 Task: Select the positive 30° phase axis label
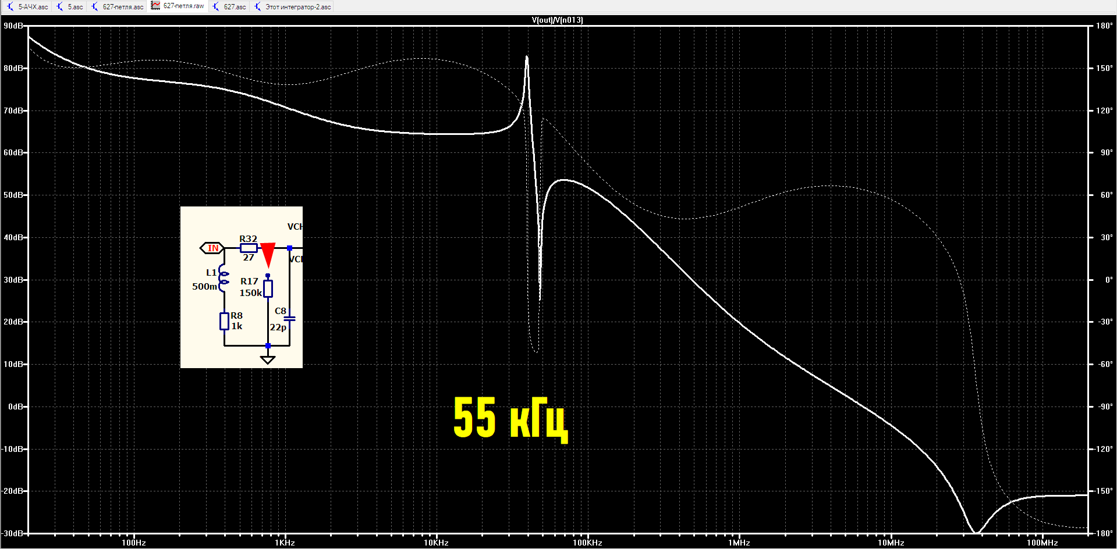point(1107,237)
